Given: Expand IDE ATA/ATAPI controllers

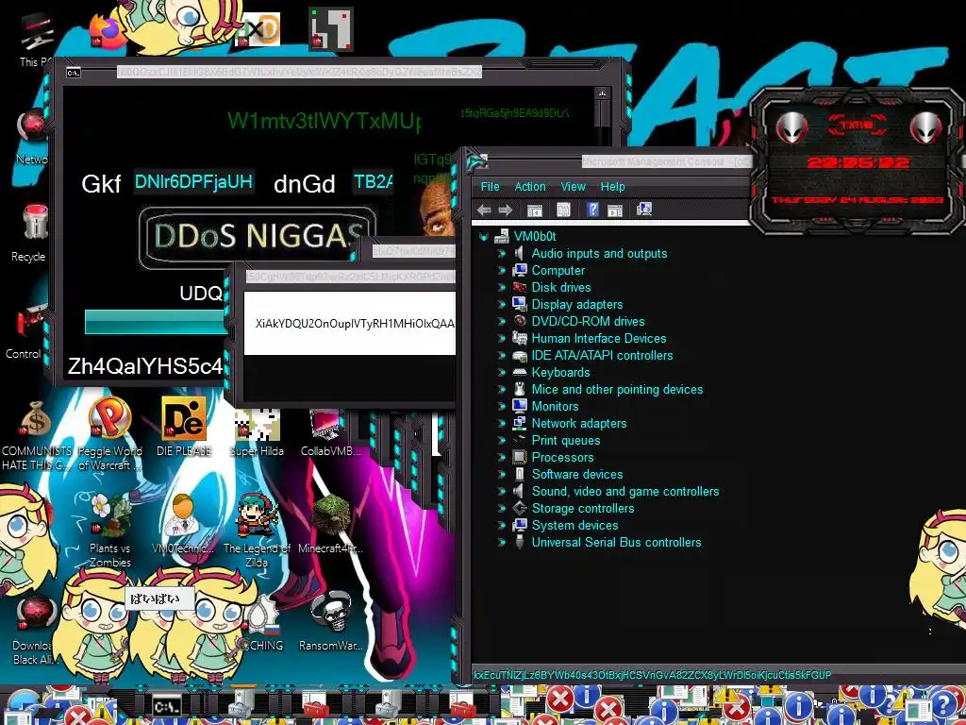Looking at the screenshot, I should coord(502,356).
